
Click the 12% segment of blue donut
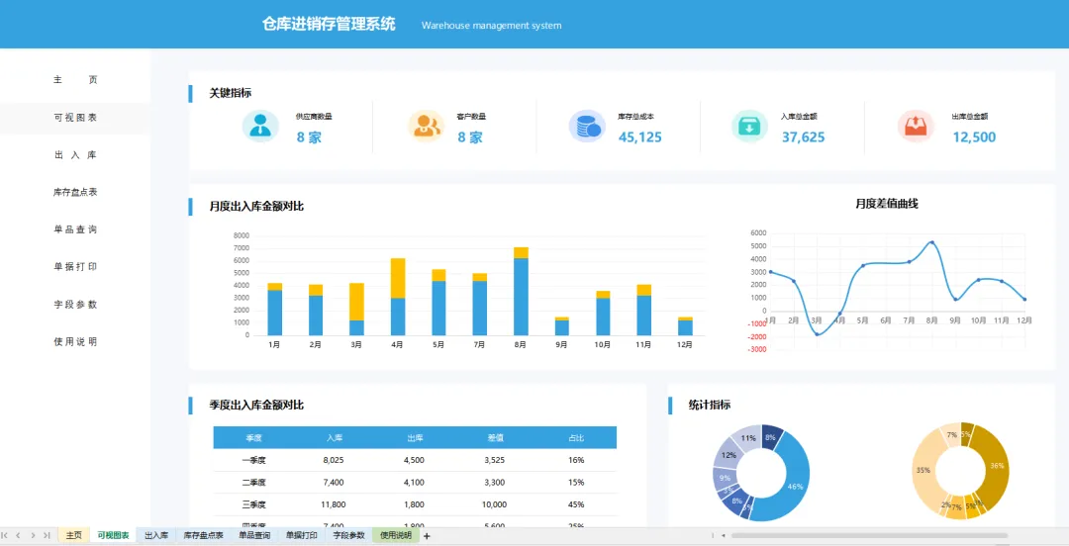coord(729,455)
